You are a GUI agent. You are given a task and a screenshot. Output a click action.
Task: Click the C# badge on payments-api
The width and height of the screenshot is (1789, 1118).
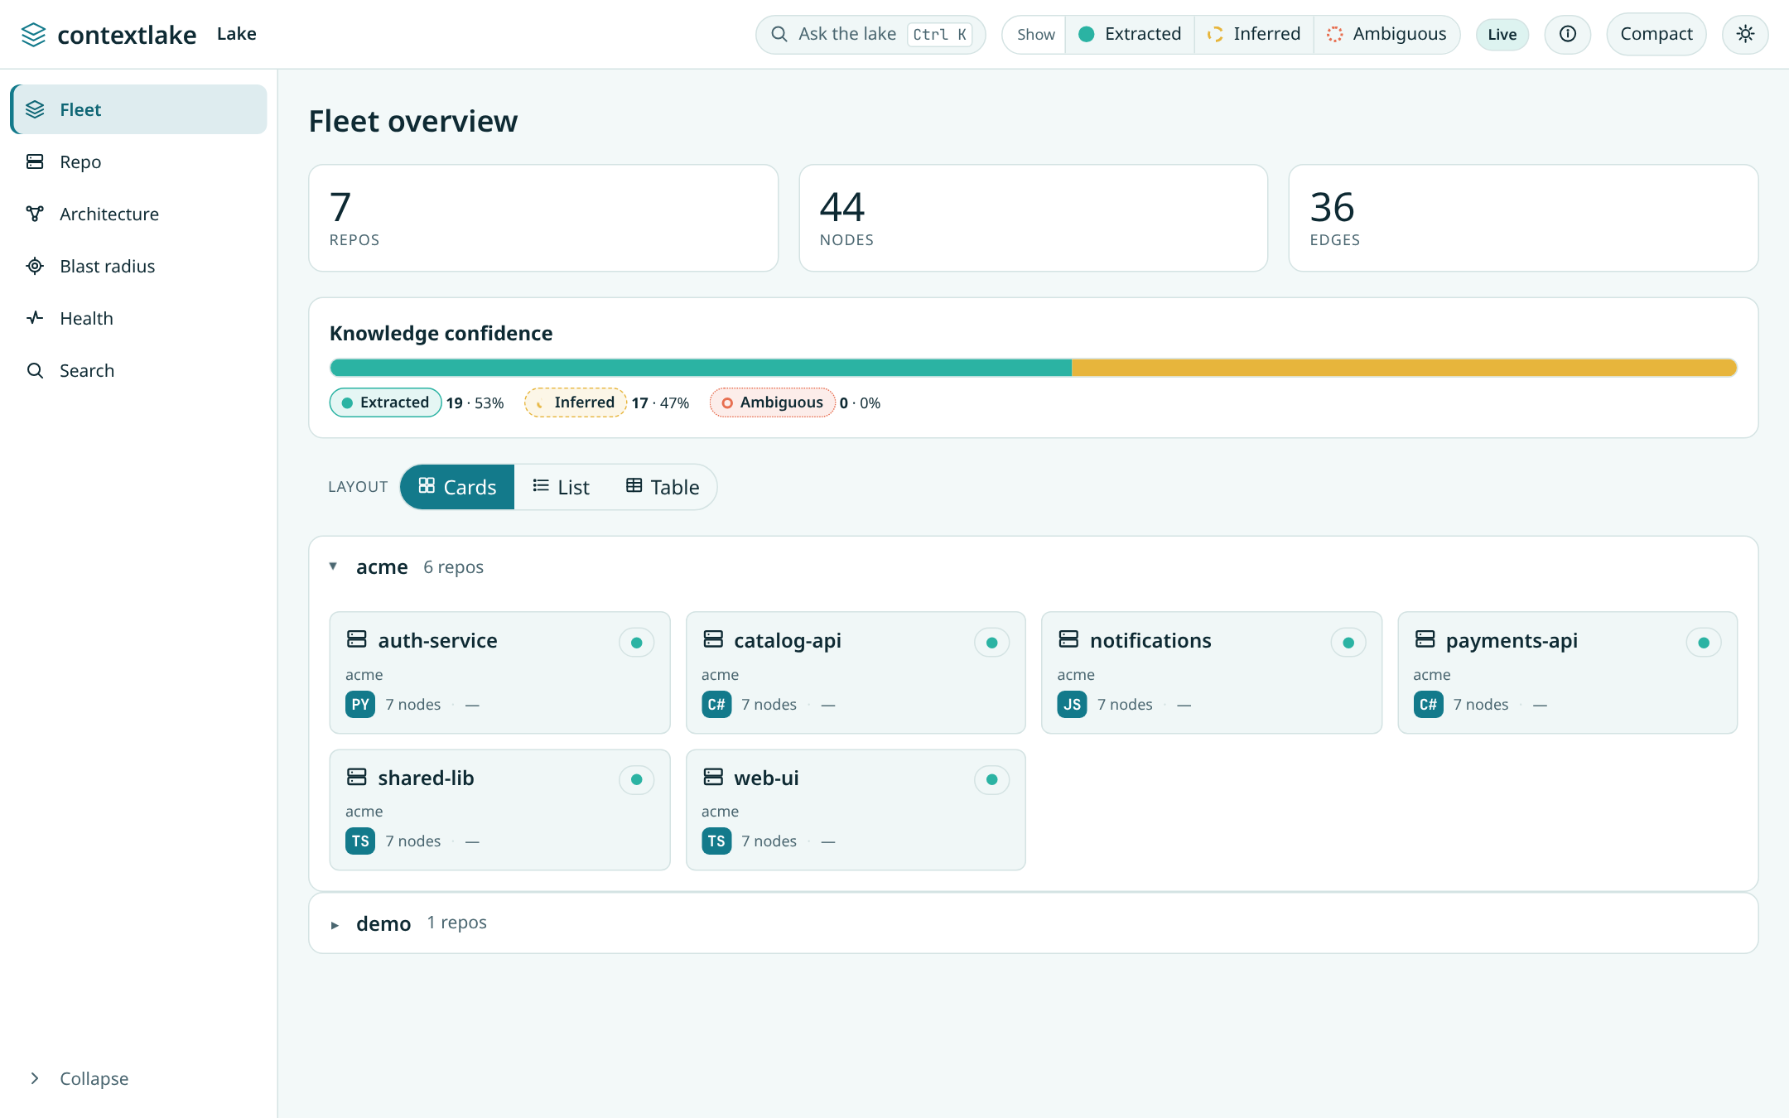click(1428, 705)
